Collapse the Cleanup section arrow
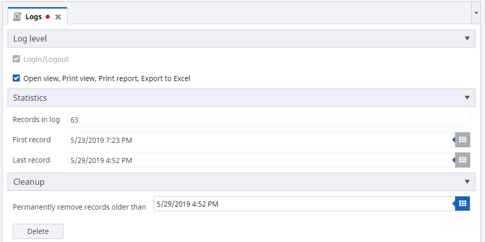 click(467, 182)
